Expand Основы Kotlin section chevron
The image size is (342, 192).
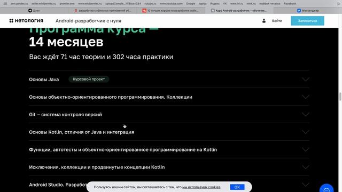click(306, 132)
